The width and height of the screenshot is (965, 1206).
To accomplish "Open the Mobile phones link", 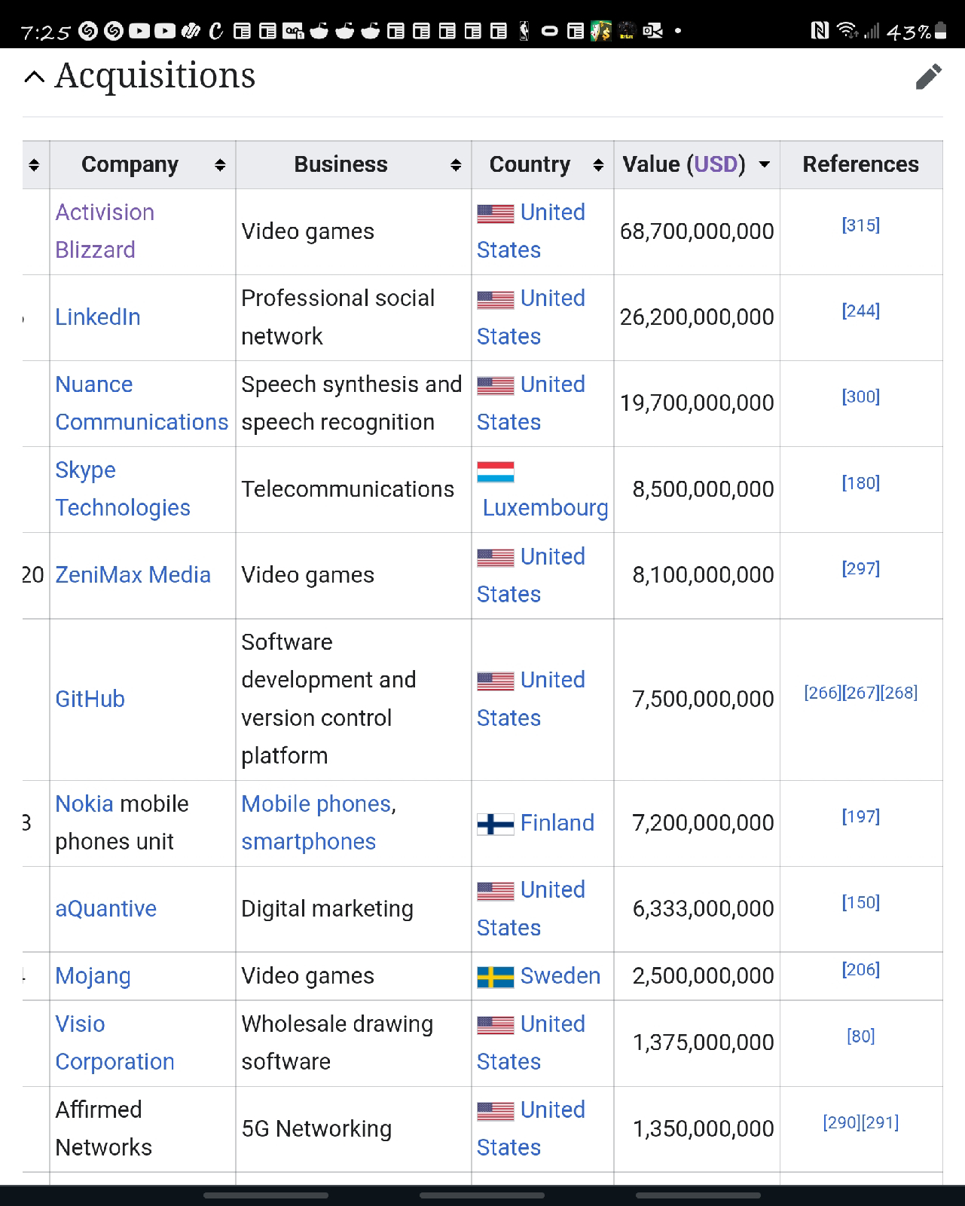I will coord(316,803).
